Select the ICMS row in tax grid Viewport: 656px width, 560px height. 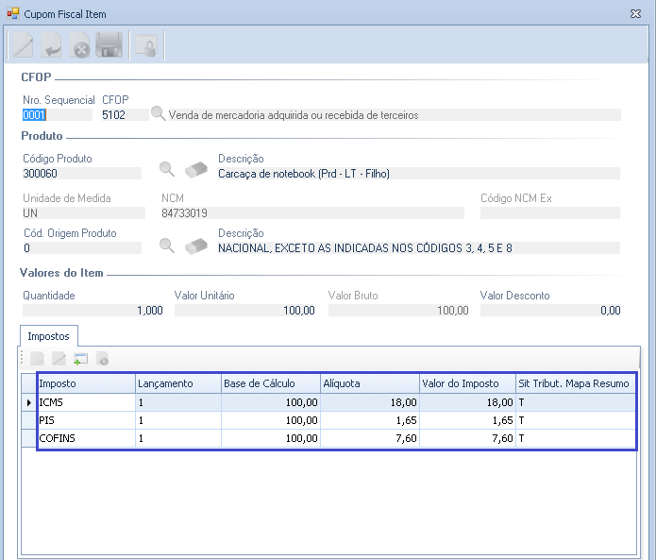coord(85,402)
